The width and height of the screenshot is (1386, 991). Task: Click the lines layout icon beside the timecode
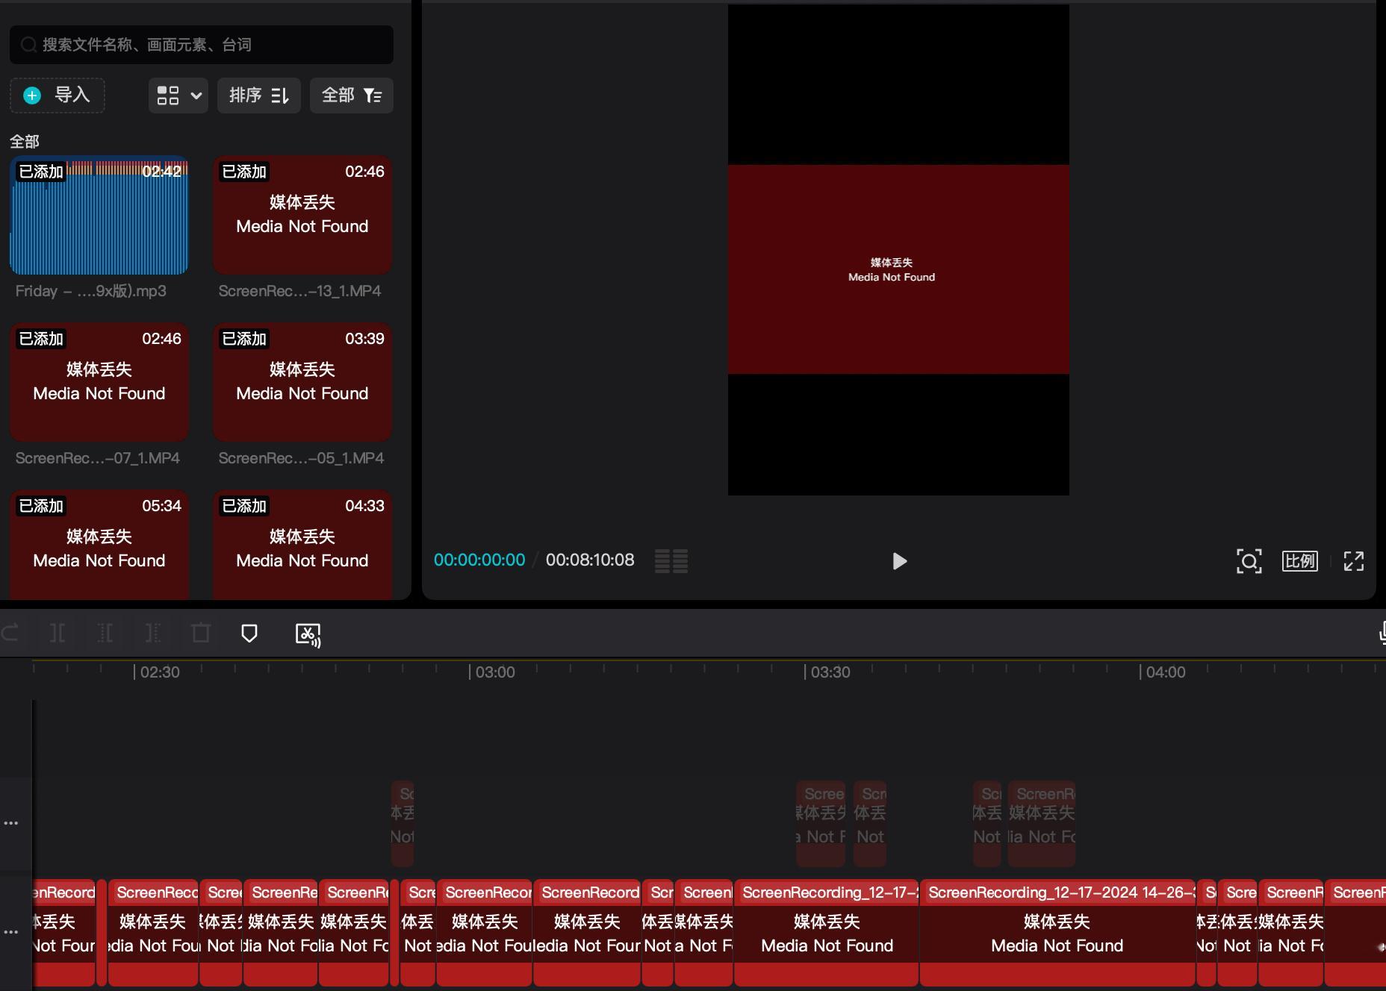coord(671,561)
